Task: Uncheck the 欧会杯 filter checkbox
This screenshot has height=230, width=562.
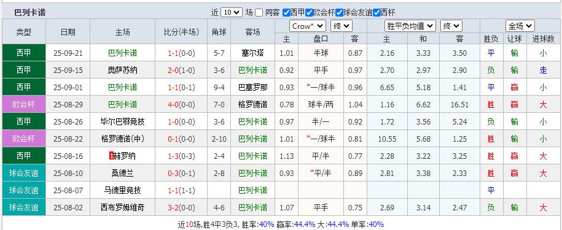Action: tap(310, 12)
